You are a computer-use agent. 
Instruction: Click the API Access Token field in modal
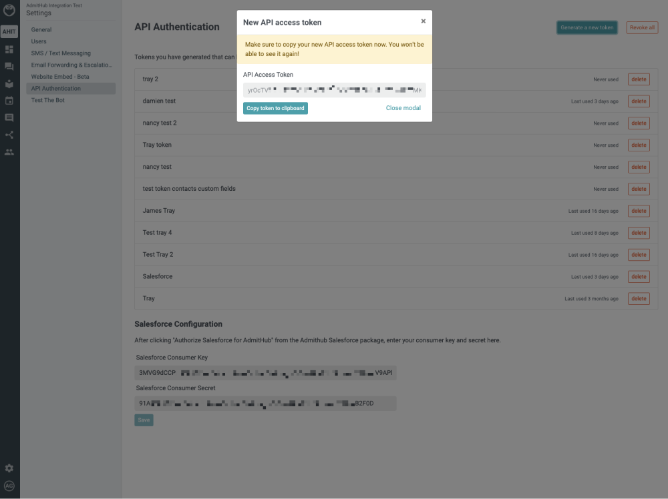[334, 89]
